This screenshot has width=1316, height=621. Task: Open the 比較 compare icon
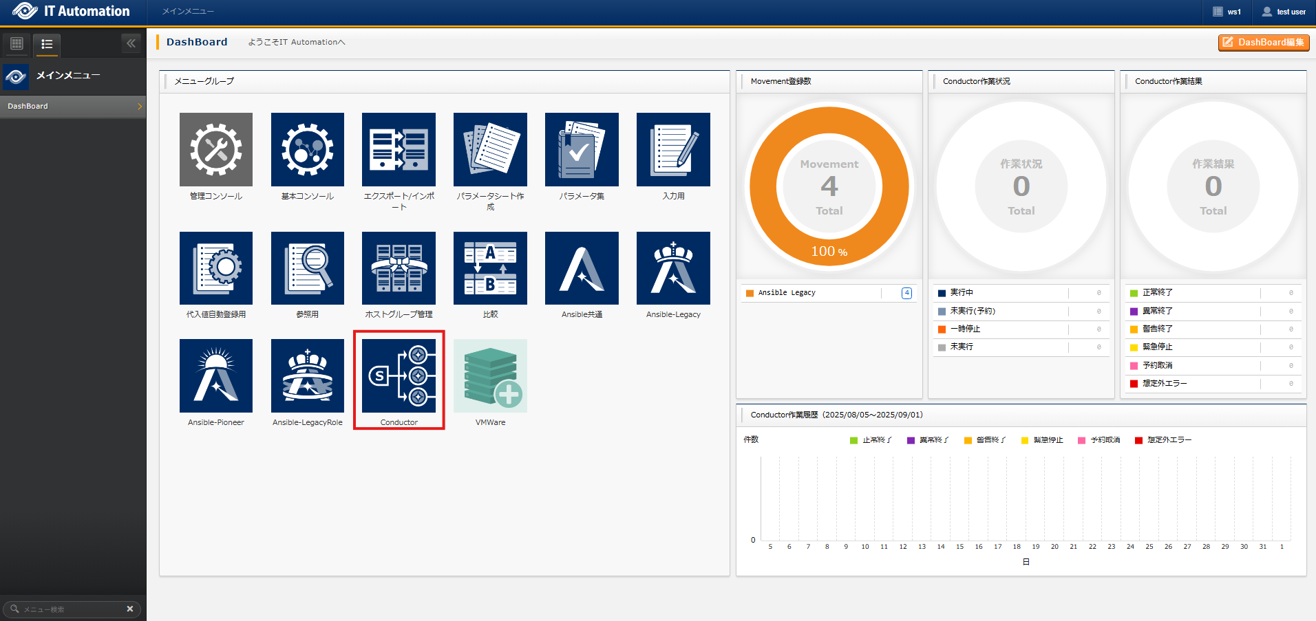(x=490, y=268)
